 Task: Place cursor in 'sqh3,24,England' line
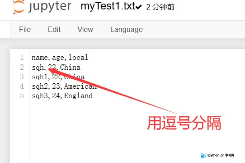coord(62,96)
